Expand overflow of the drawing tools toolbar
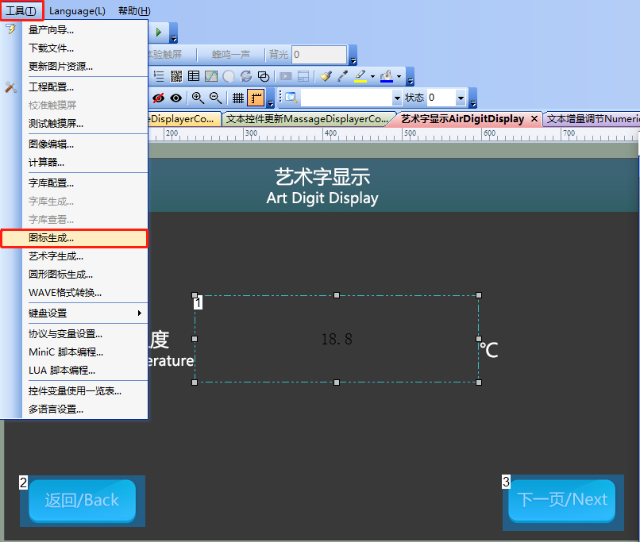This screenshot has height=542, width=640. (411, 77)
